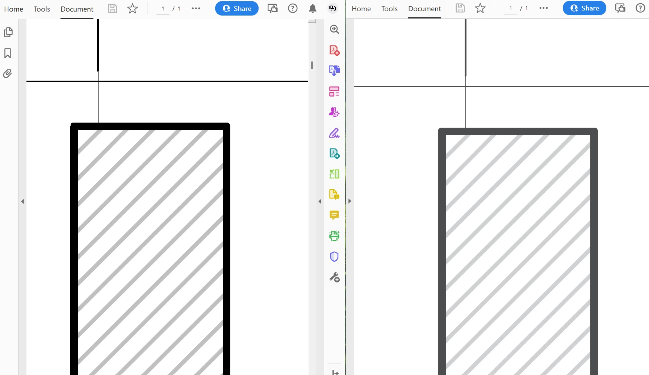Select the Create PDF tool icon
649x375 pixels.
[334, 50]
